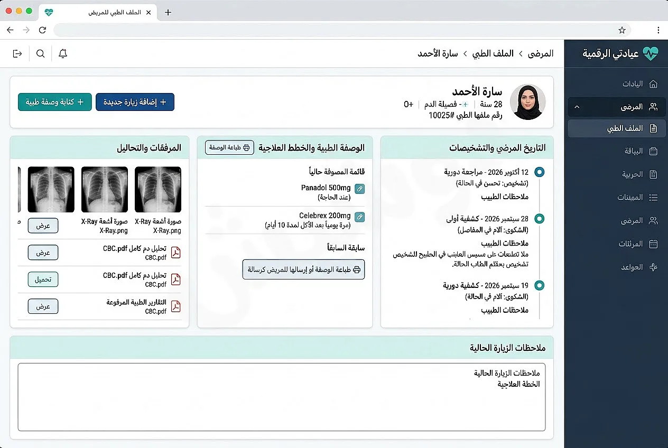Reload the page with refresh icon
Screen dimensions: 668x448
click(43, 30)
